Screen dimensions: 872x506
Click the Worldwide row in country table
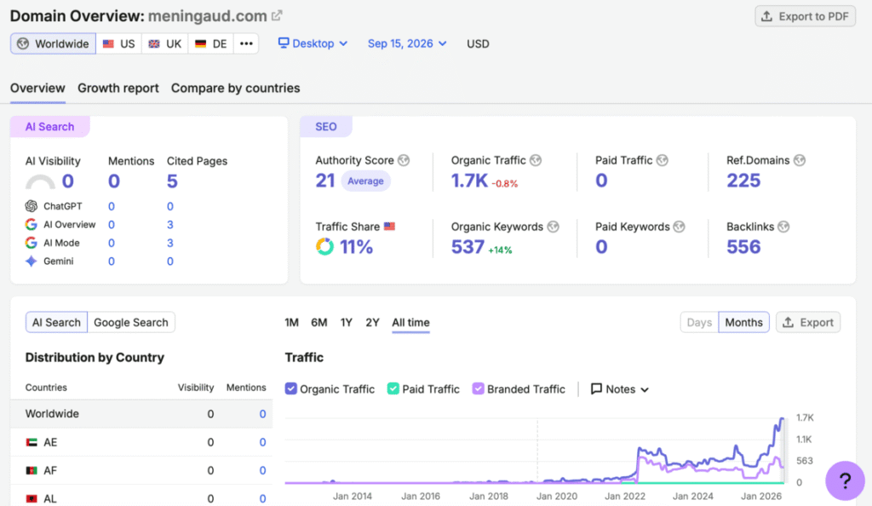141,414
